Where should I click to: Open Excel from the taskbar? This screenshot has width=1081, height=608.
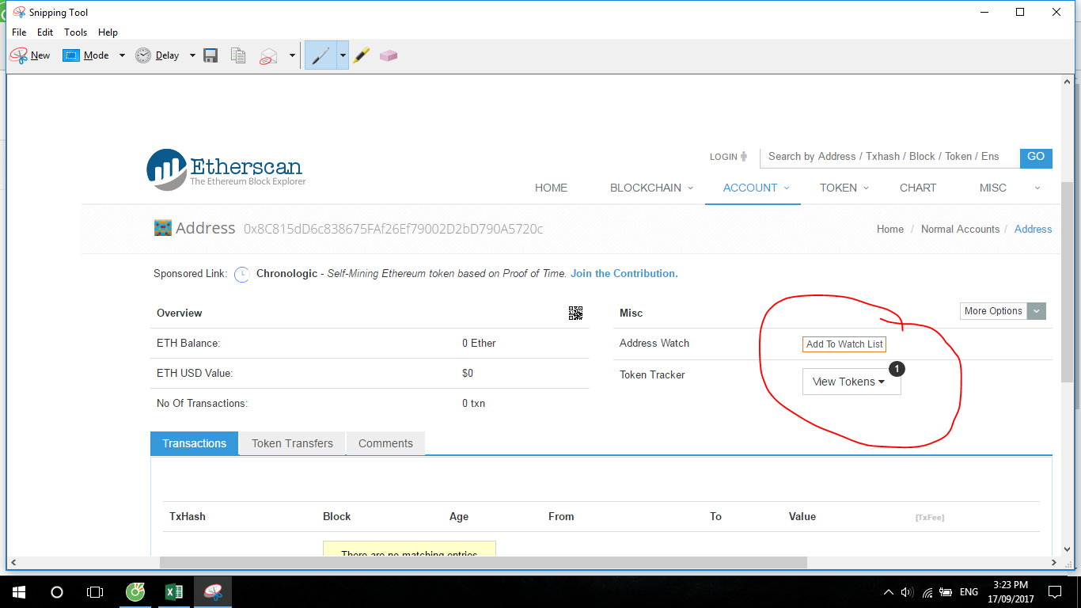174,591
